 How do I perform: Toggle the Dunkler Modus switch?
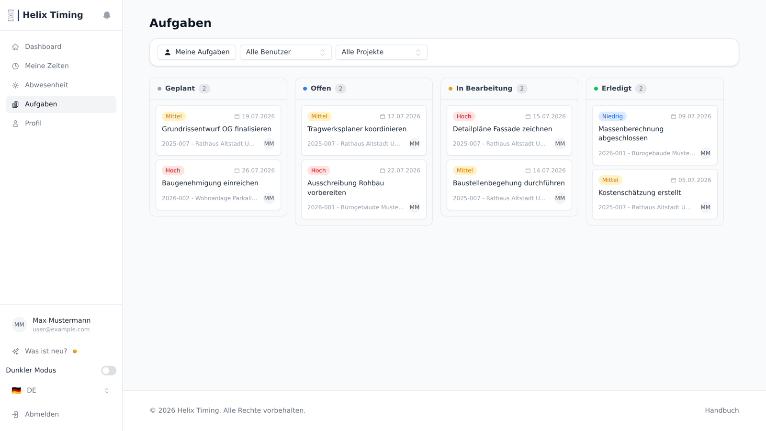109,371
